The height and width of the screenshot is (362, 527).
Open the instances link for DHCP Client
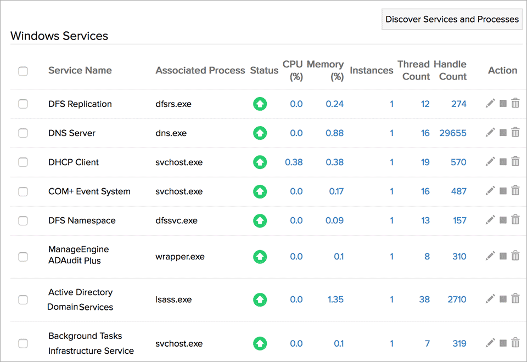coord(391,161)
